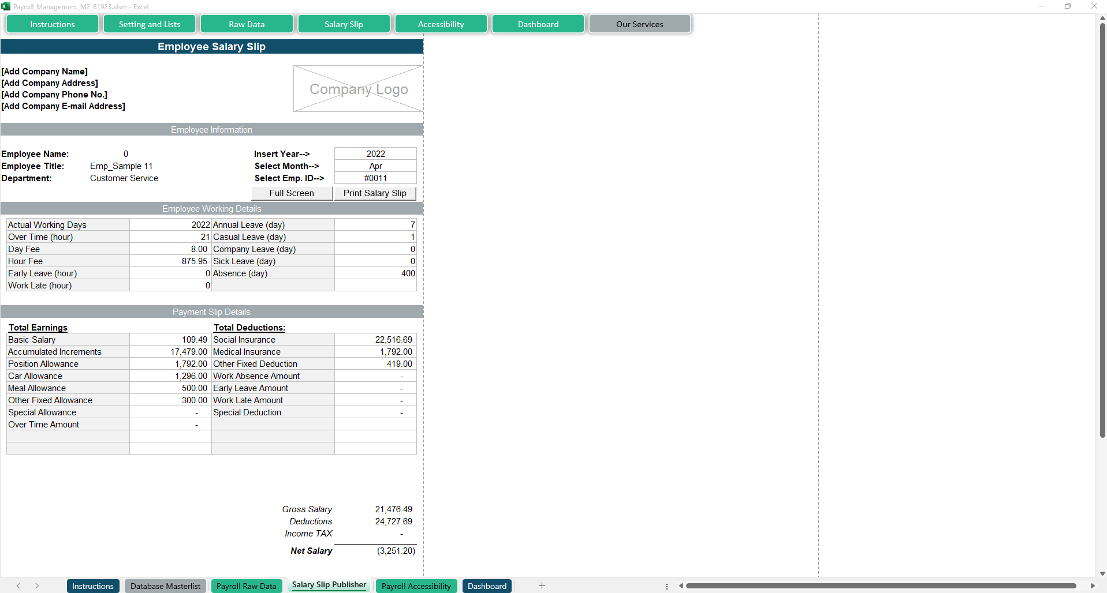This screenshot has width=1107, height=593.
Task: Go to Payroll Accessibility sheet tab
Action: point(416,586)
